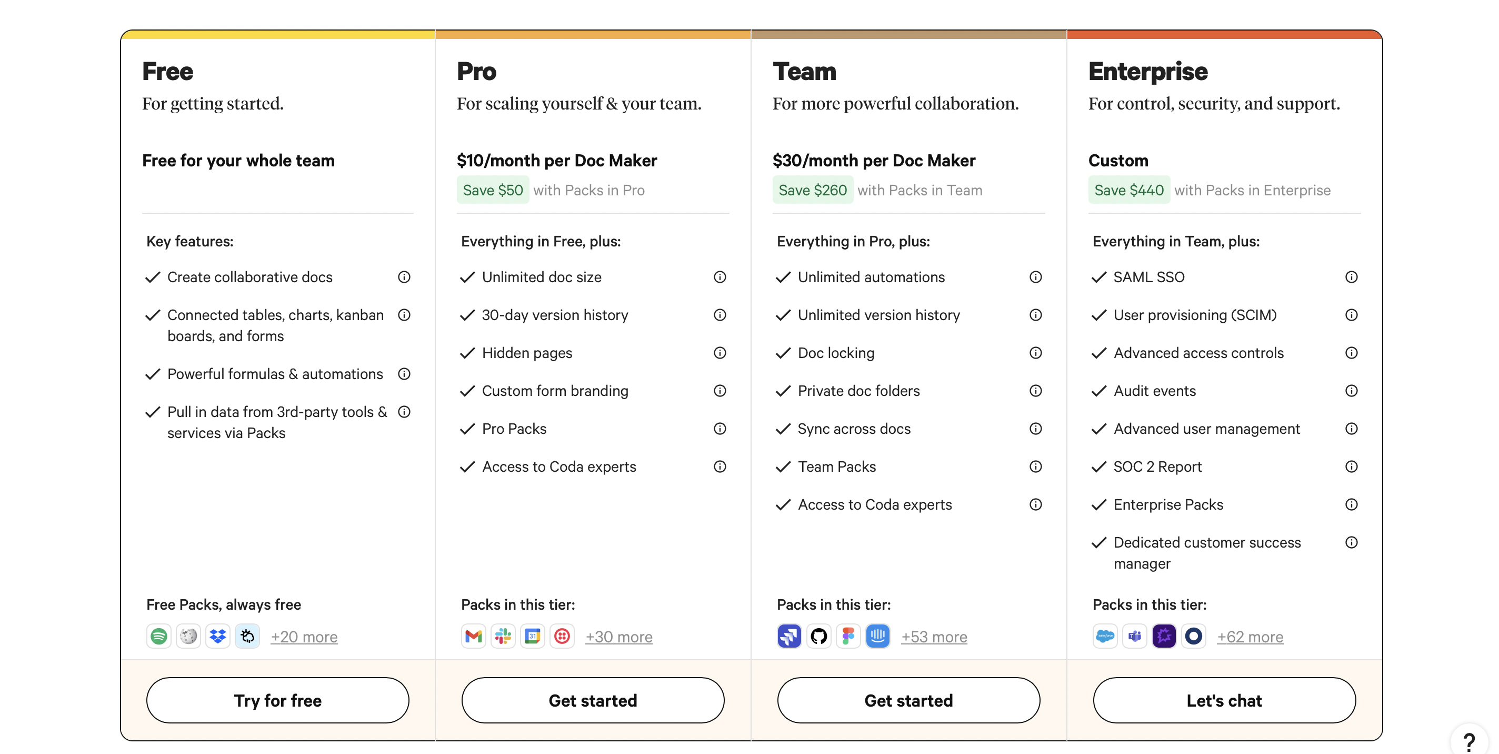1499x754 pixels.
Task: Click the Dropbox pack icon
Action: [x=217, y=637]
